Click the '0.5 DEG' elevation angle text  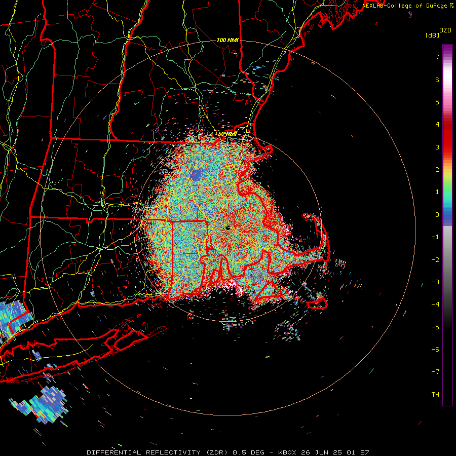coord(249,452)
